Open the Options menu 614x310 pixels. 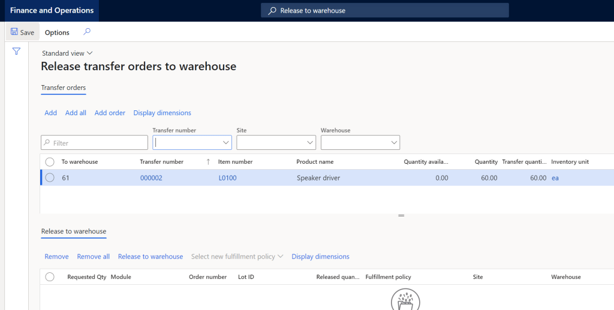[x=57, y=32]
